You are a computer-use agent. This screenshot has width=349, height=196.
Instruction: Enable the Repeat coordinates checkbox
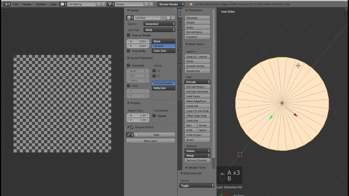click(154, 116)
